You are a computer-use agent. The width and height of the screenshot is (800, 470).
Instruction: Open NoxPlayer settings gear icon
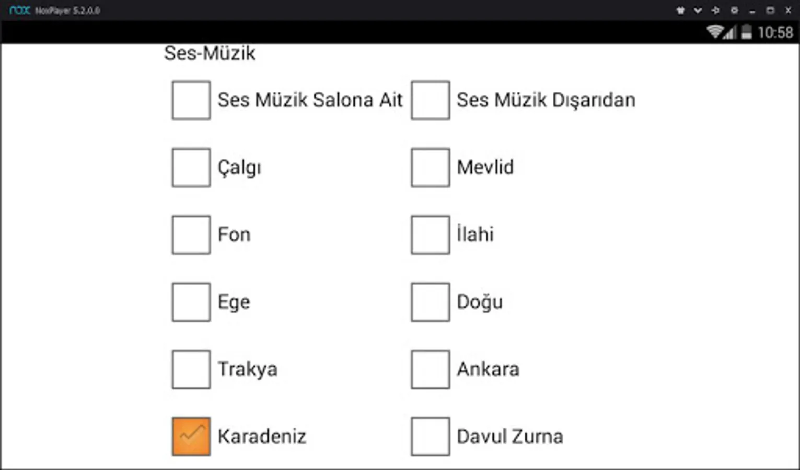(x=734, y=10)
